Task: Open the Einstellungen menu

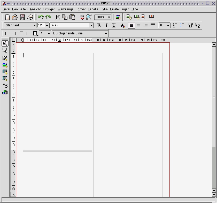Action: click(120, 9)
